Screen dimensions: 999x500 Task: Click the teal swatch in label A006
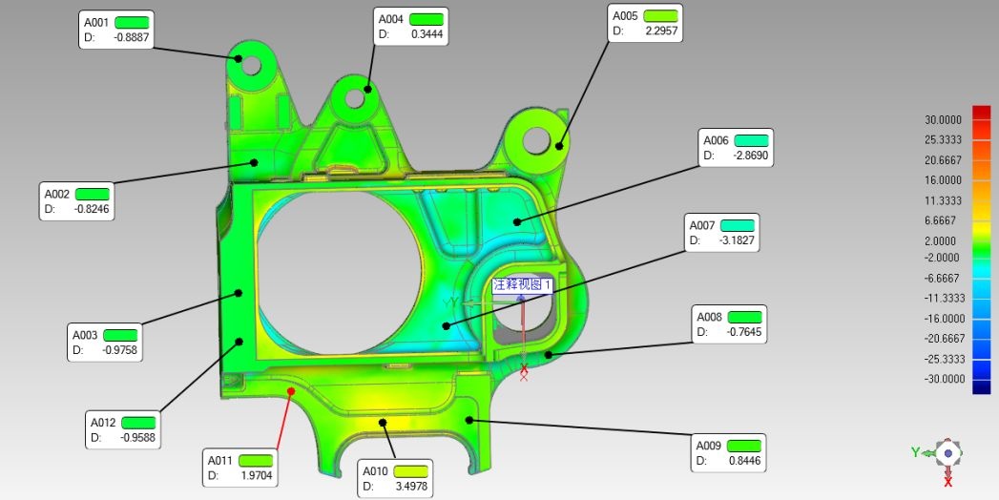click(x=752, y=140)
